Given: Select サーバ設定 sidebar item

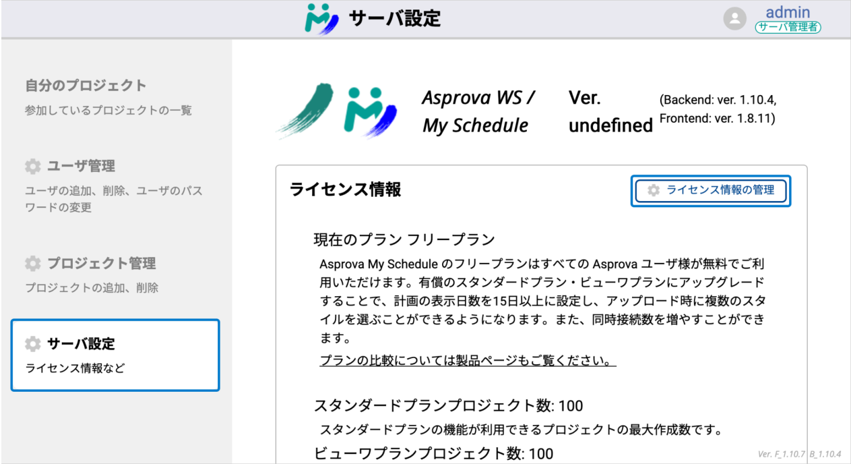Looking at the screenshot, I should pos(115,355).
